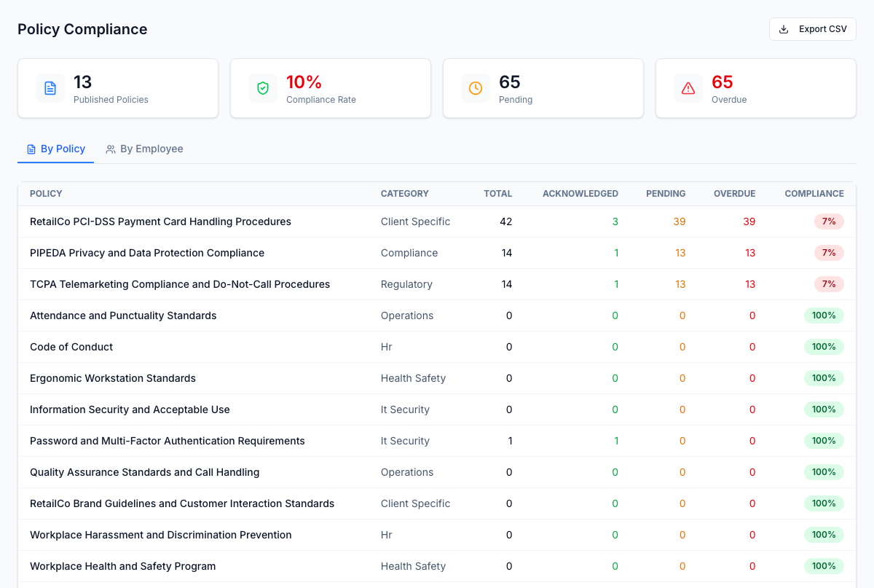Click the 13 Published Policies card
The height and width of the screenshot is (588, 874).
click(x=118, y=88)
